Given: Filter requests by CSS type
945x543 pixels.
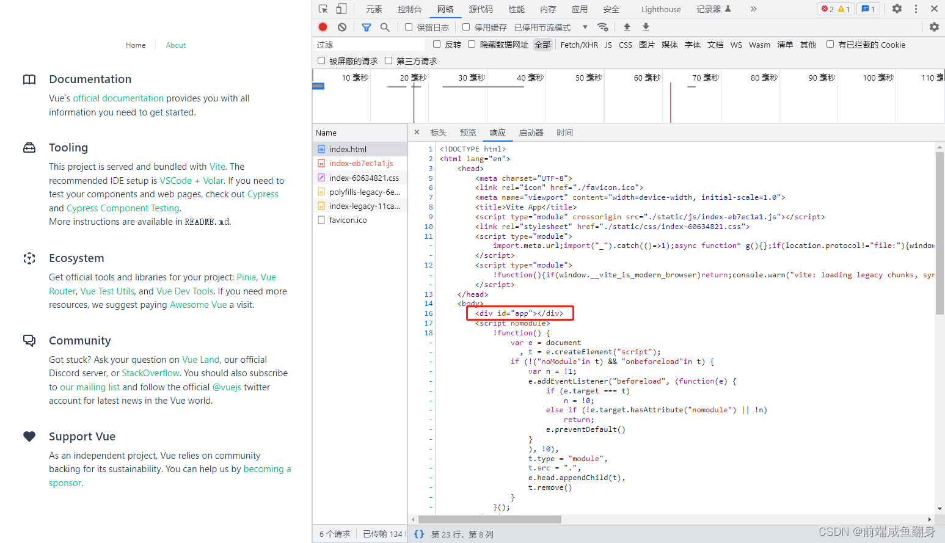Looking at the screenshot, I should pyautogui.click(x=626, y=45).
